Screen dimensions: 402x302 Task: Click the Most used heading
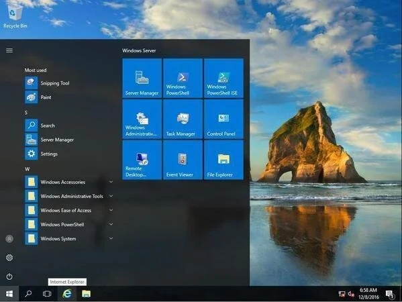36,70
